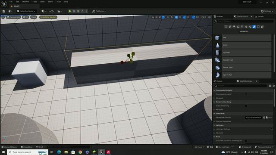This screenshot has width=276, height=155.
Task: Start Play In Editor with green play button
Action: pos(70,11)
